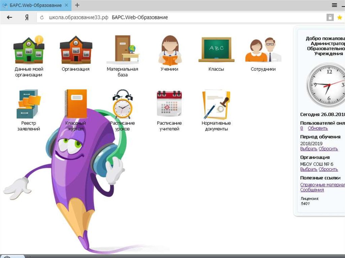Open Расписание уроков alarm clock icon

pos(122,104)
